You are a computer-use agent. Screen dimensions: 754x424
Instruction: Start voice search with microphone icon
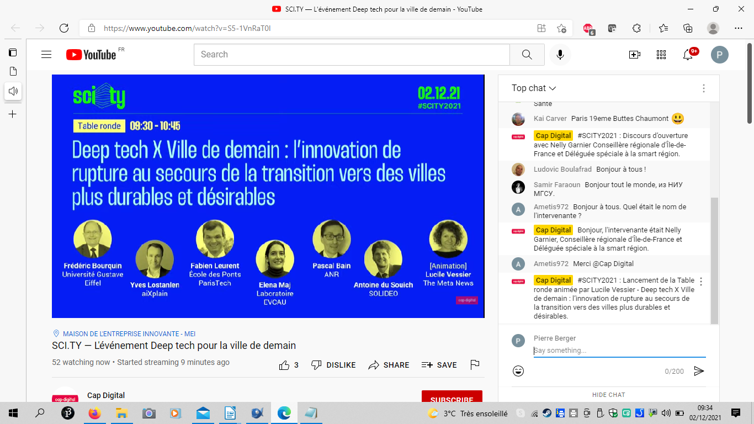click(560, 55)
